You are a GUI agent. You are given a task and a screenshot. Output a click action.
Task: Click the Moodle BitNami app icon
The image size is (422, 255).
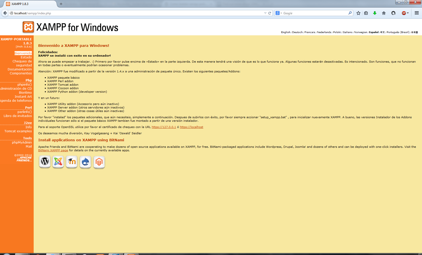[x=72, y=162]
